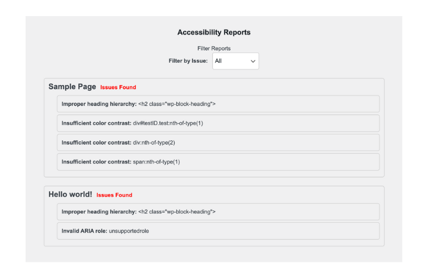The height and width of the screenshot is (278, 428).
Task: Click 'Issues Found' status beside Hello world!
Action: 115,195
